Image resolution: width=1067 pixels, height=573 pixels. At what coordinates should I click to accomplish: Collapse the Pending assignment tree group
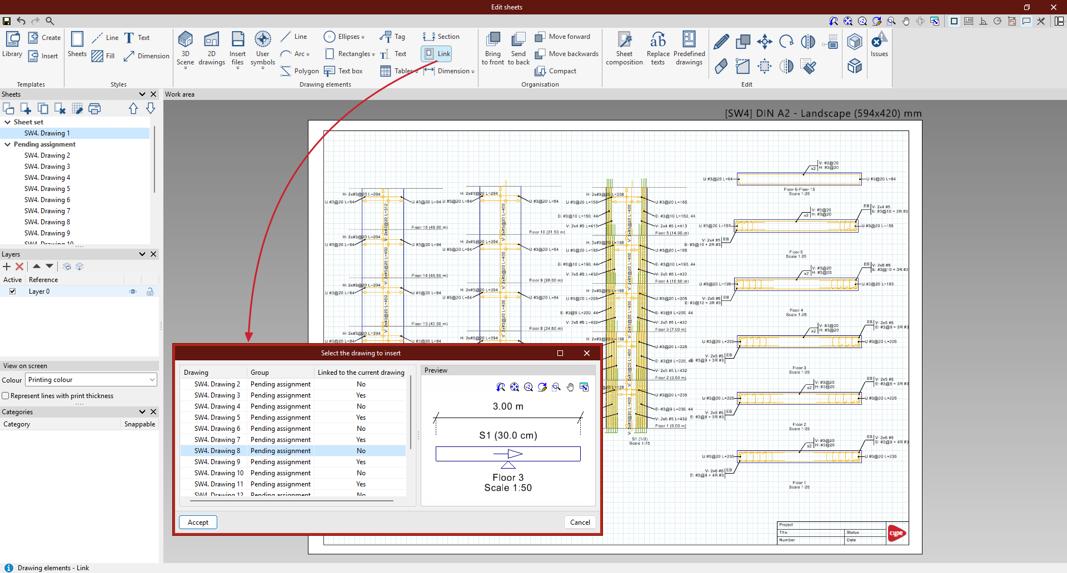[8, 144]
